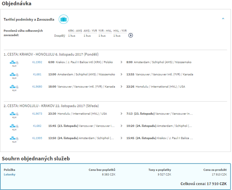Click the arrow next to baggage allowance
This screenshot has width=232, height=190.
(130, 35)
